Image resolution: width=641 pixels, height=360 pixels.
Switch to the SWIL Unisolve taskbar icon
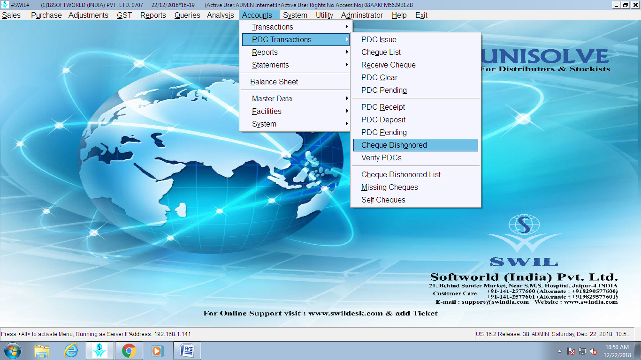tap(99, 351)
